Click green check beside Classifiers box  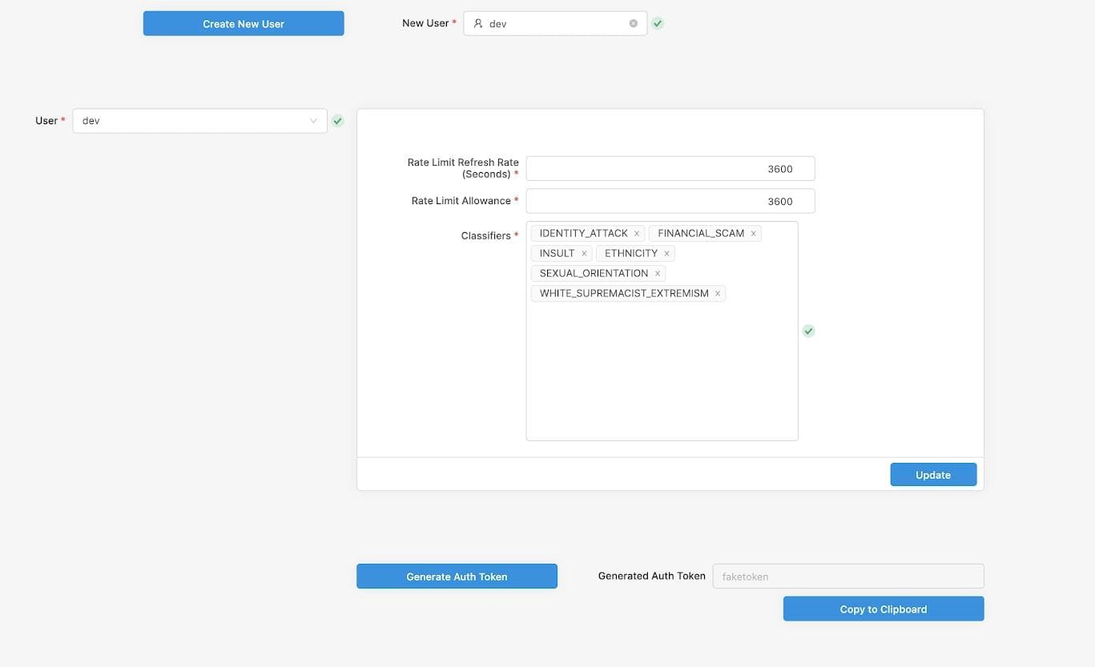(x=808, y=331)
